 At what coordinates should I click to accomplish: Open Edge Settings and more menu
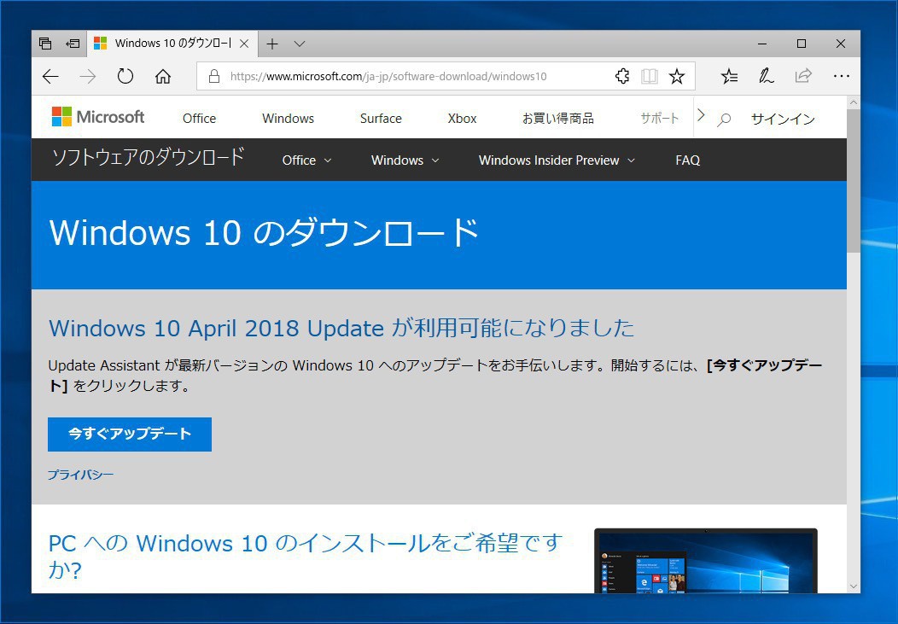point(842,76)
